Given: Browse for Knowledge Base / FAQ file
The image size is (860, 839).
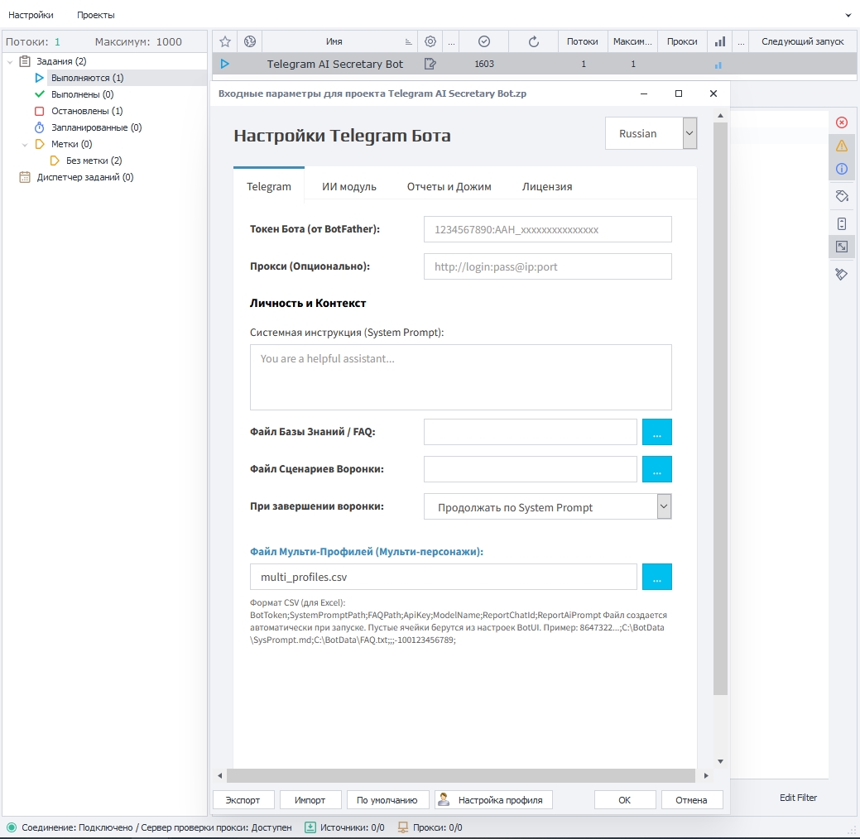Looking at the screenshot, I should pyautogui.click(x=656, y=432).
